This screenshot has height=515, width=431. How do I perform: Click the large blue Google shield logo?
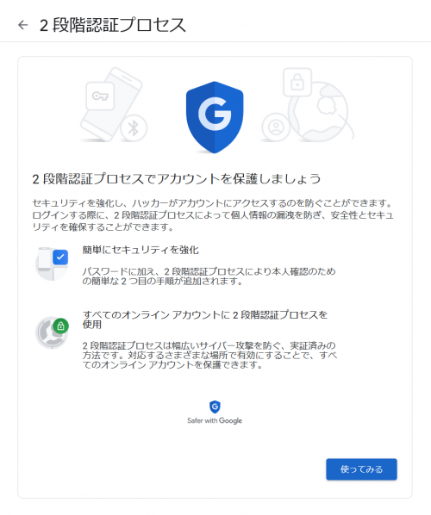pyautogui.click(x=215, y=117)
